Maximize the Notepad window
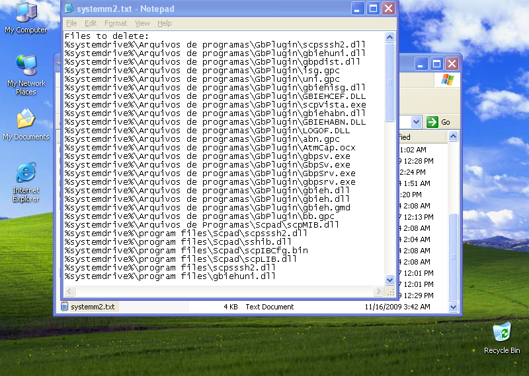The image size is (529, 376). (373, 9)
